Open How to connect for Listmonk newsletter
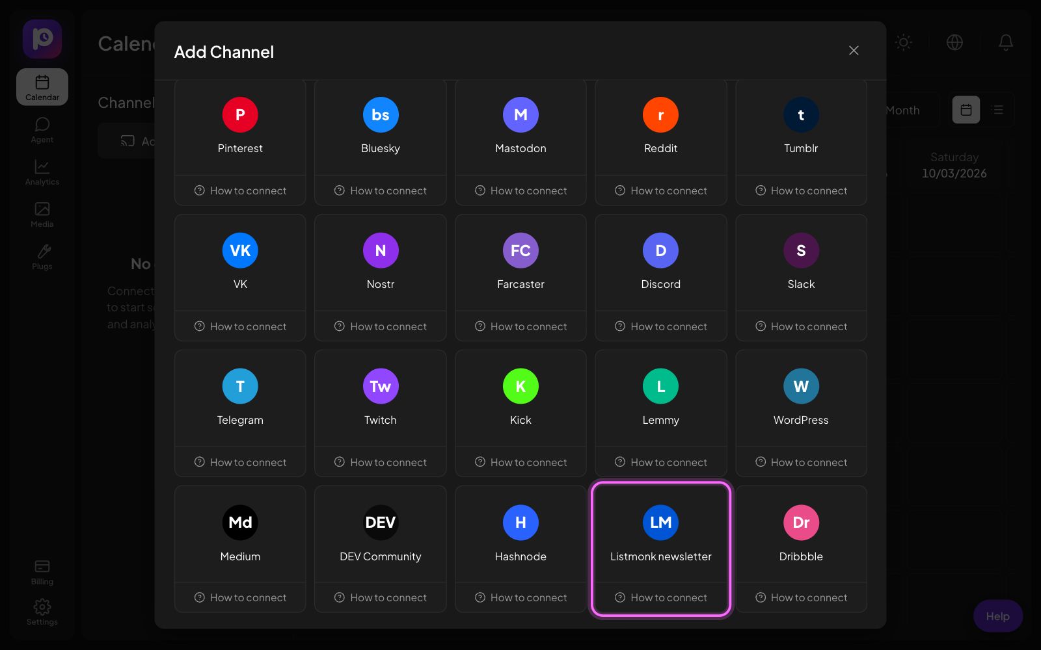The height and width of the screenshot is (650, 1041). click(x=660, y=597)
